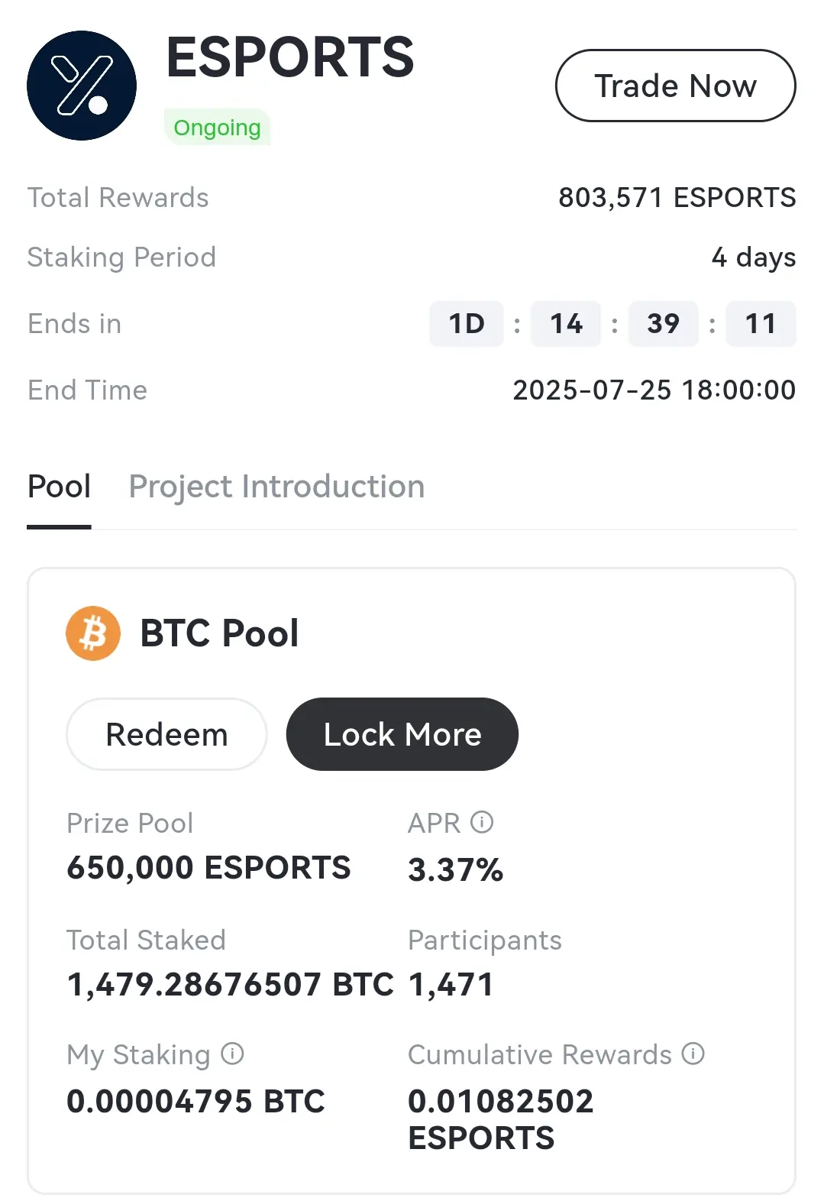The height and width of the screenshot is (1201, 824).
Task: Click the 11 seconds countdown box
Action: (761, 324)
